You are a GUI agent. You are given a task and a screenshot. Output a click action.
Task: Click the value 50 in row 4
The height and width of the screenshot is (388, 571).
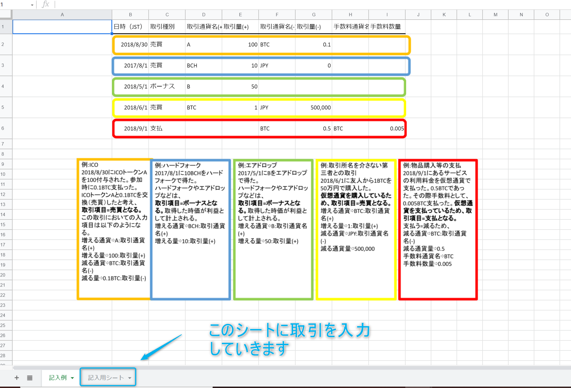240,87
